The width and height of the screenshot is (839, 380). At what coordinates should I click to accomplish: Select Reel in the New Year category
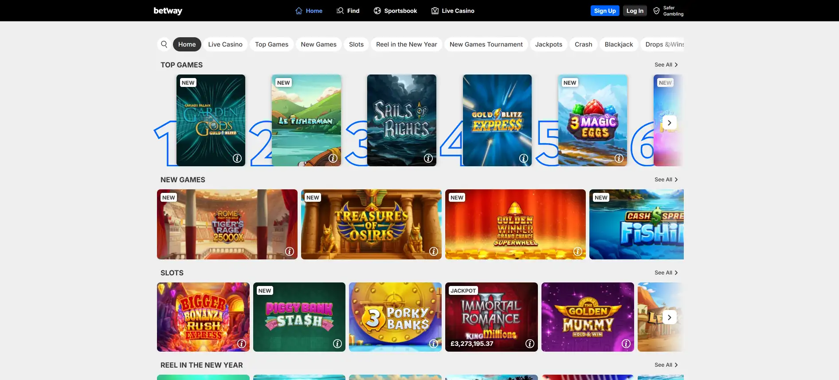pyautogui.click(x=407, y=44)
